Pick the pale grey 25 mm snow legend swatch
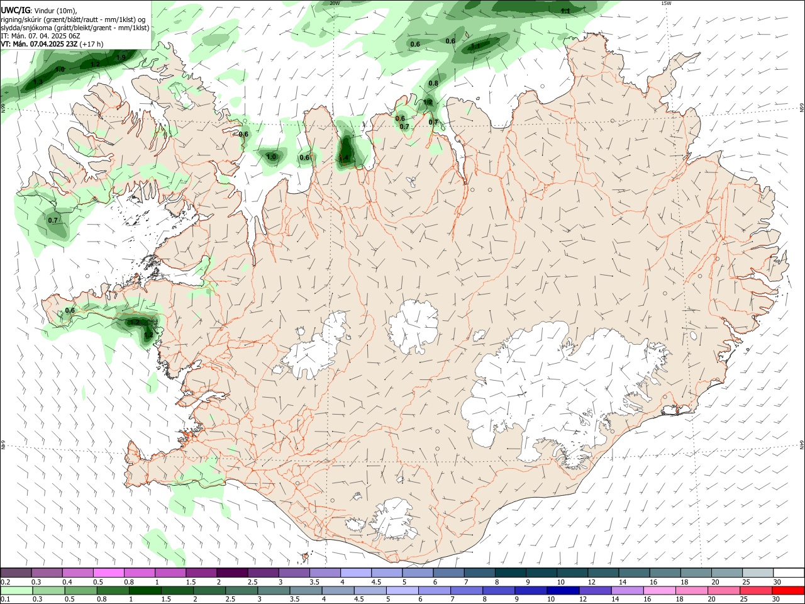The height and width of the screenshot is (604, 805). tap(758, 573)
